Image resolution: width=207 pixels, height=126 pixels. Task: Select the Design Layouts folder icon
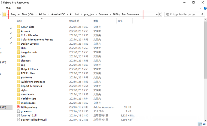[19, 44]
